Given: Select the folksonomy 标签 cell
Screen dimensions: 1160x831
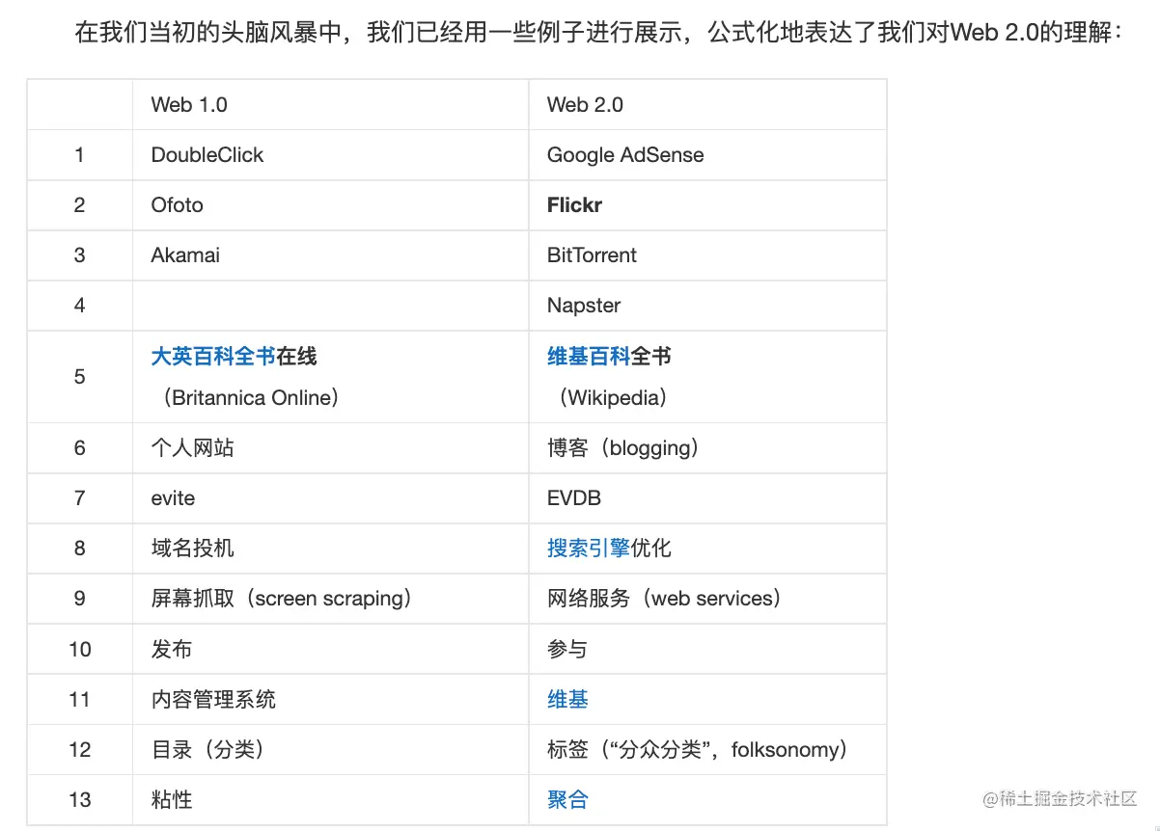Looking at the screenshot, I should point(707,749).
